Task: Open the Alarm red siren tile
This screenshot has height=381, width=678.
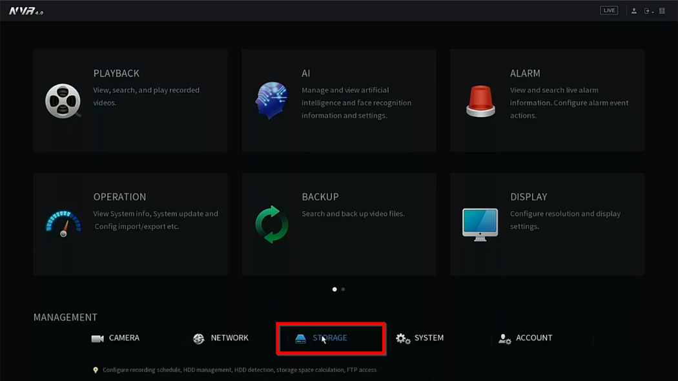Action: point(547,101)
